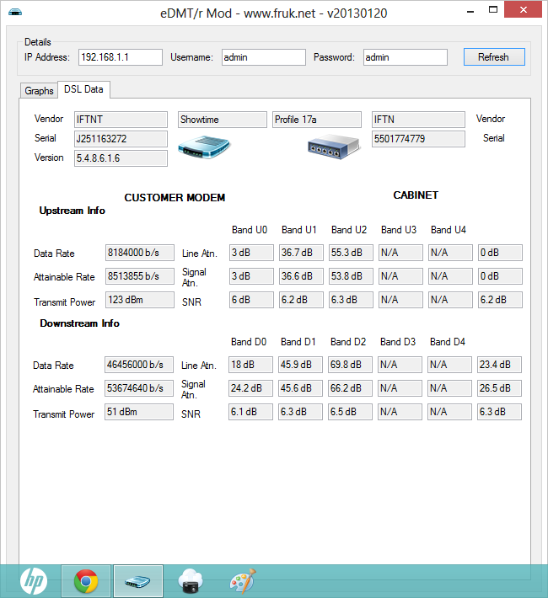Open the Paint palette taskbar icon
The width and height of the screenshot is (548, 598).
coord(242,580)
